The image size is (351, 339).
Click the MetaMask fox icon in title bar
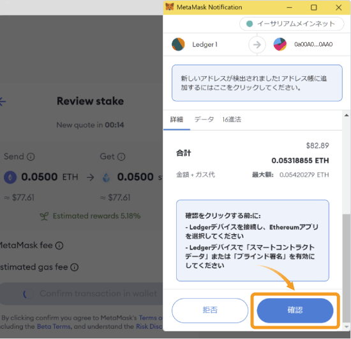(170, 7)
